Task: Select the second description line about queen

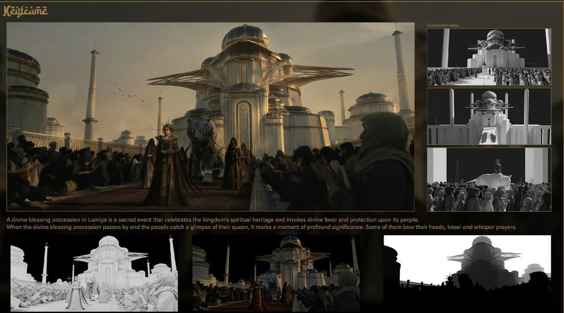Action: coord(262,227)
